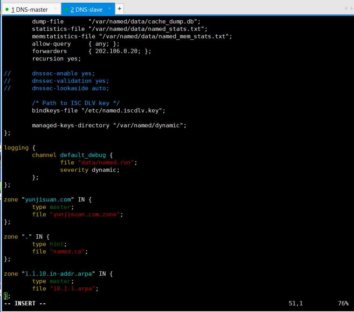Image resolution: width=354 pixels, height=312 pixels.
Task: Click the tab scroll left arrow
Action: 346,9
